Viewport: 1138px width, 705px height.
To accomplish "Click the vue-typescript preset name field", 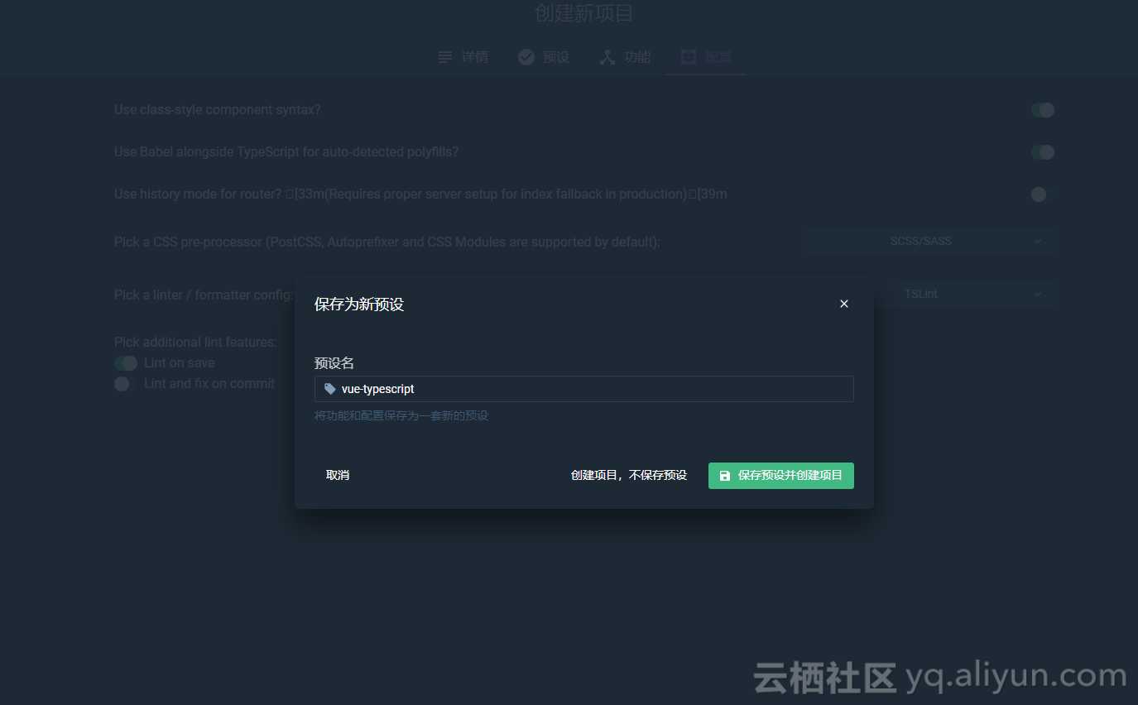I will 583,389.
